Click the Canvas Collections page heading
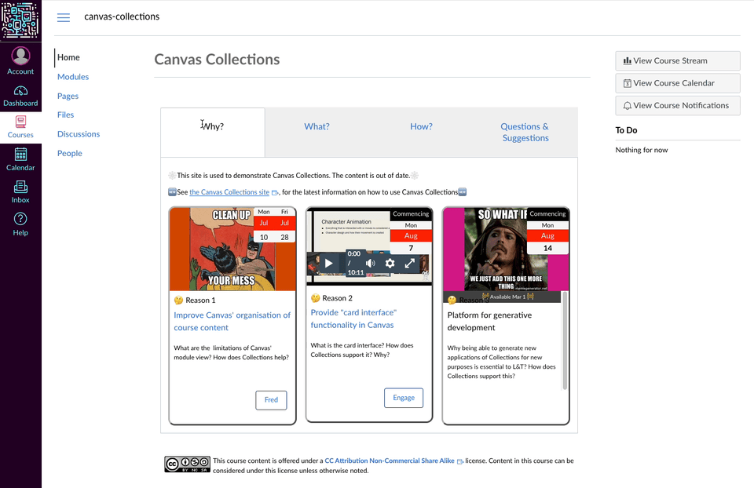This screenshot has height=488, width=754. pyautogui.click(x=217, y=59)
